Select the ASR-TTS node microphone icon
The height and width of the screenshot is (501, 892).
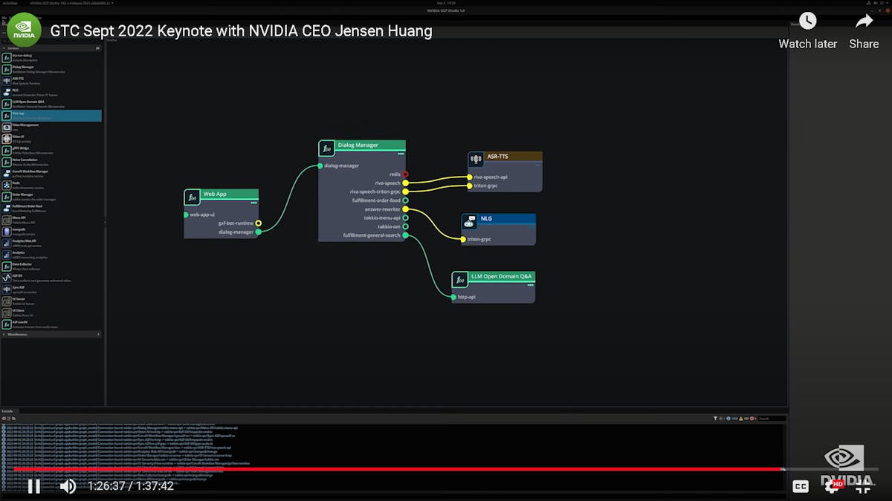point(476,160)
